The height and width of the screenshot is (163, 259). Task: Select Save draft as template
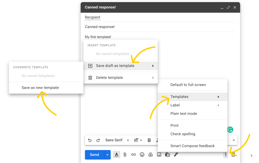[x=121, y=66]
